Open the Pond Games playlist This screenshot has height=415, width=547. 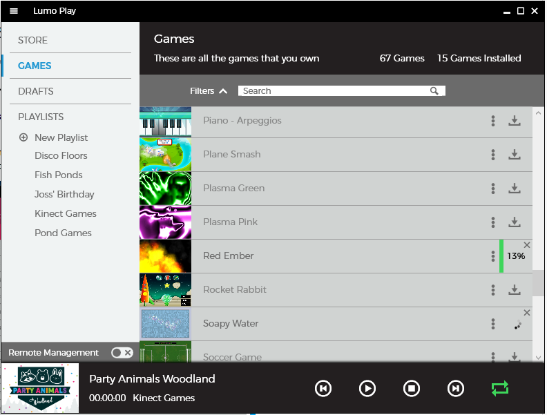pos(63,233)
